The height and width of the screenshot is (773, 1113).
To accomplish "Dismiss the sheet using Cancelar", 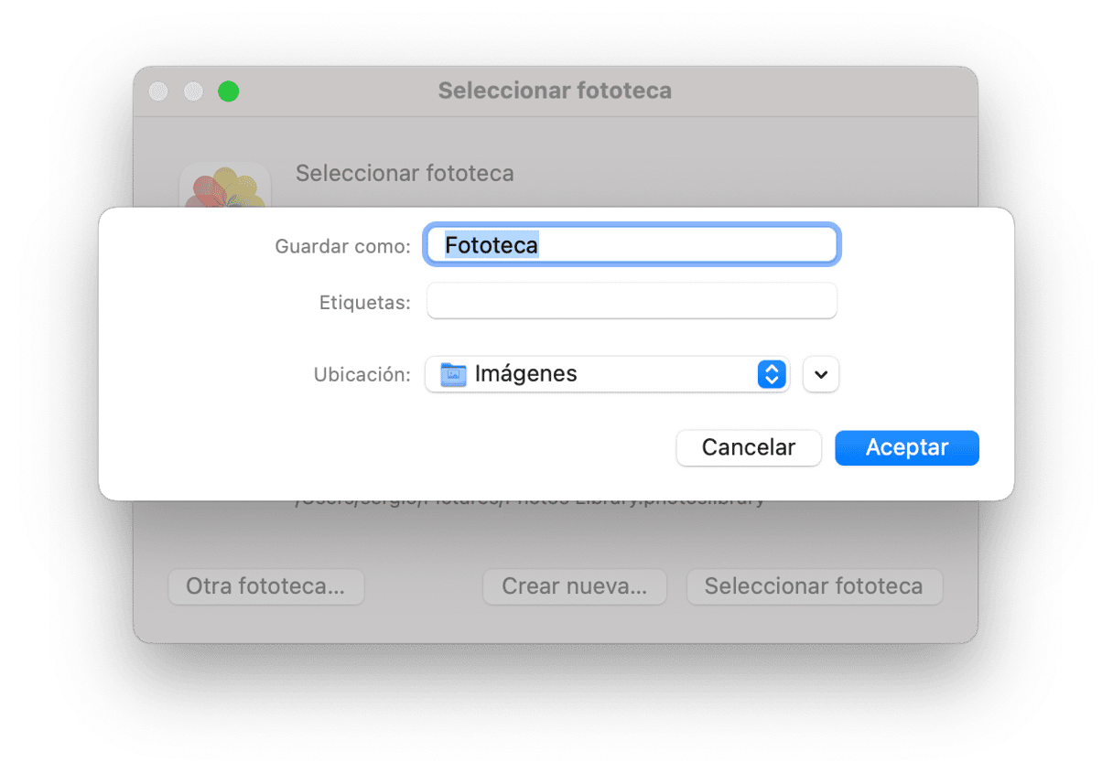I will (749, 448).
